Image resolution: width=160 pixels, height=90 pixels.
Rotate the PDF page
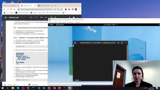(x=55, y=17)
